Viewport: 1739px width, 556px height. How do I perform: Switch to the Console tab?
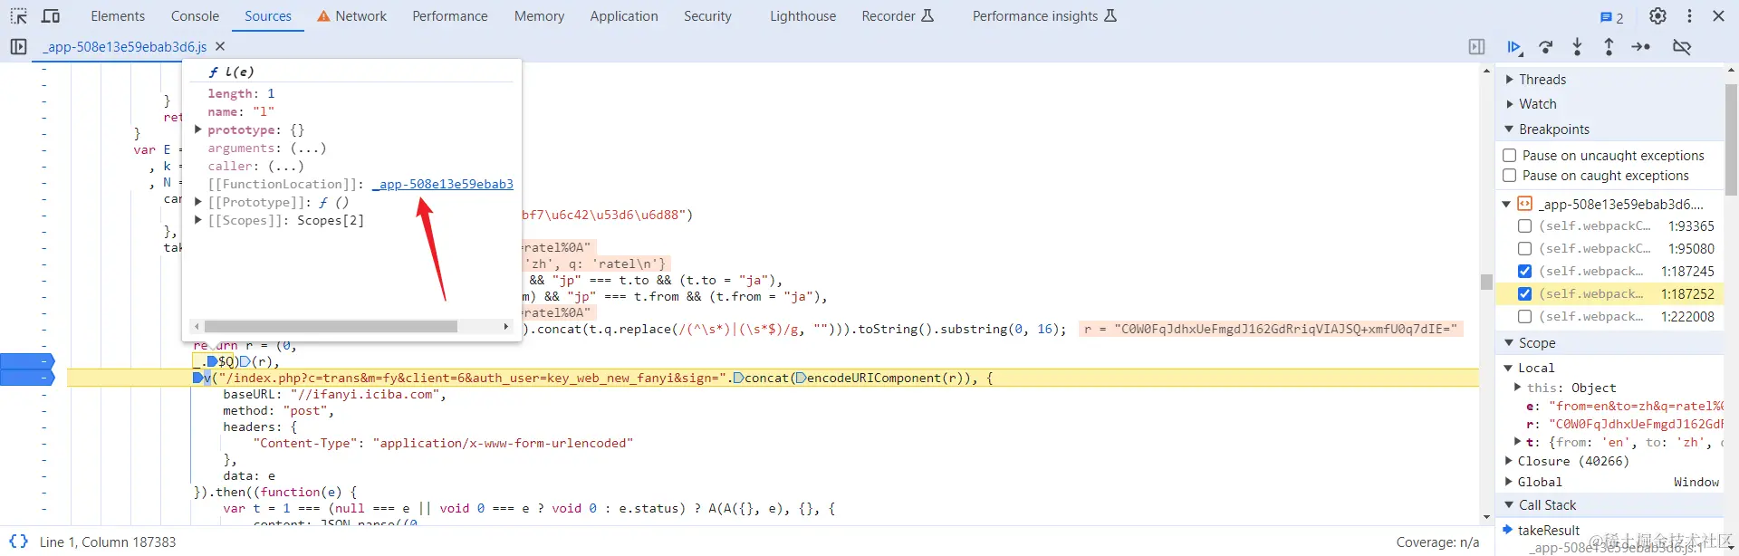coord(196,16)
